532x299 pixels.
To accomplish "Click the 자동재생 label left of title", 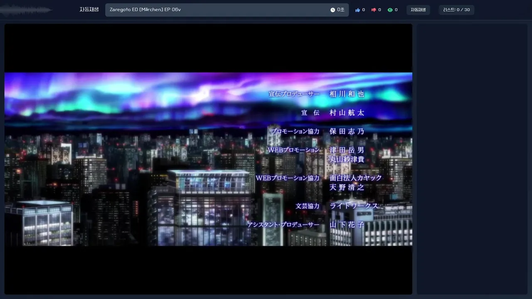I will [x=89, y=10].
